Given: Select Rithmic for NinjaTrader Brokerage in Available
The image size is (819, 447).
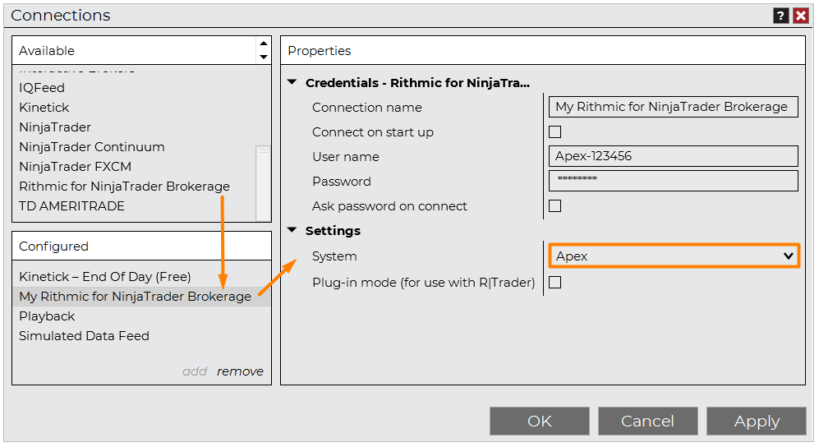Looking at the screenshot, I should tap(124, 187).
